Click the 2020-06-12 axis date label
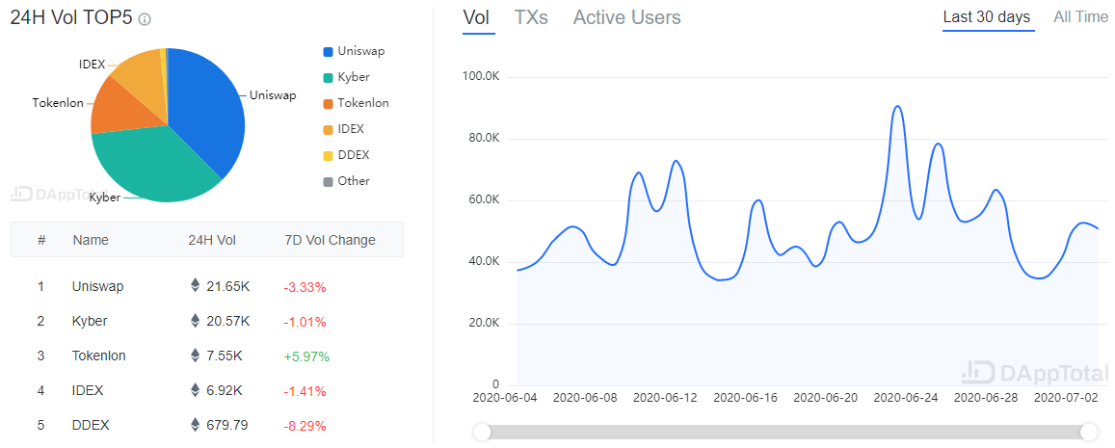Screen dimensions: 1115x448 [x=665, y=398]
